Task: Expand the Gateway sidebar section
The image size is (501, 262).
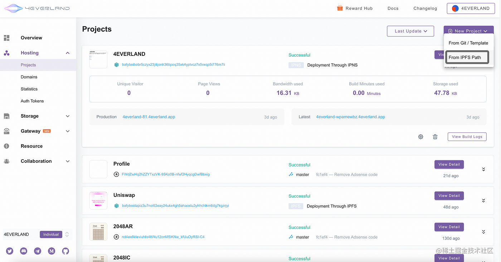Action: [68, 131]
